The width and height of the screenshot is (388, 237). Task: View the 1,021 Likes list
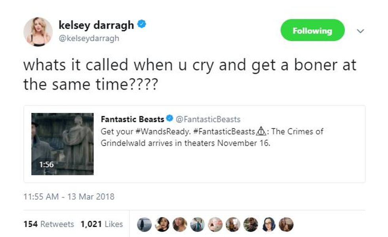pos(102,224)
